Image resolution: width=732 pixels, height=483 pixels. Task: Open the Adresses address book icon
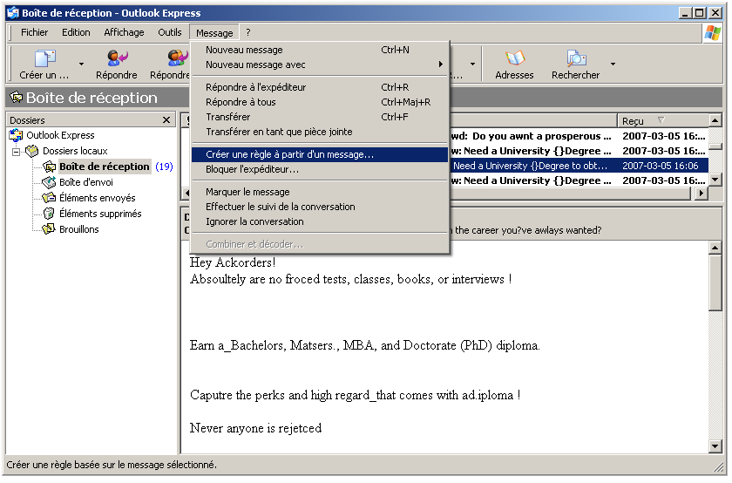[514, 58]
